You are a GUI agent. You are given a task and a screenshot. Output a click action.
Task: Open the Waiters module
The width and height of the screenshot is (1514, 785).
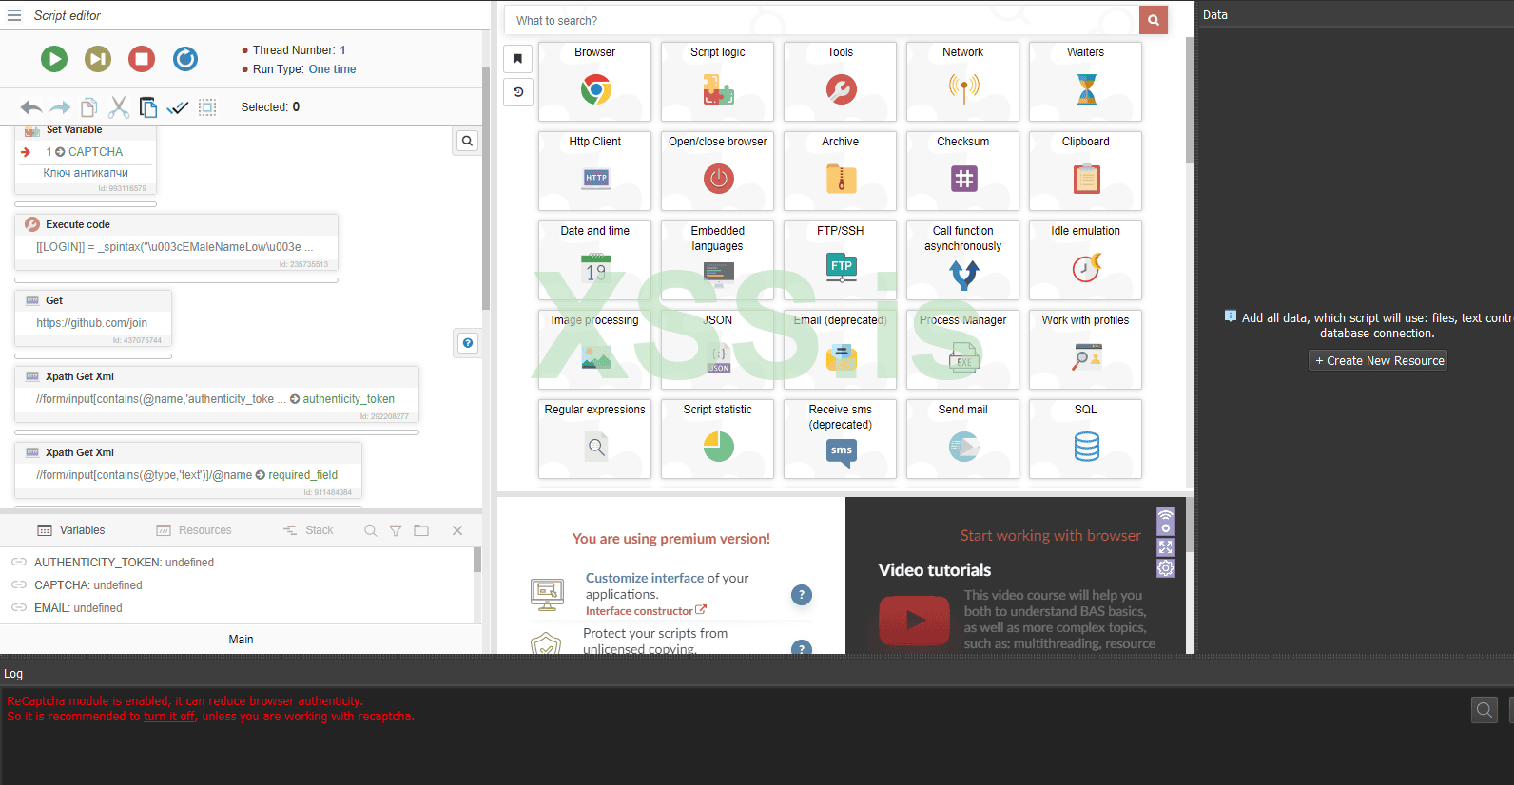click(1086, 82)
